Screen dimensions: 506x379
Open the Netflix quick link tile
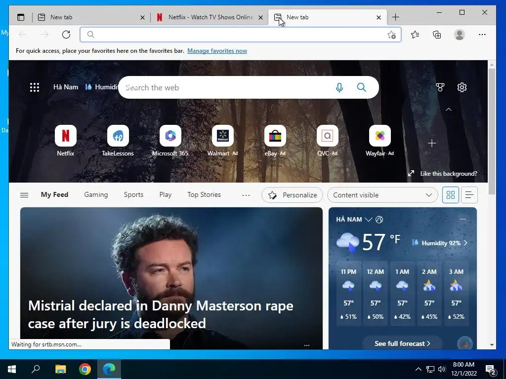click(66, 141)
